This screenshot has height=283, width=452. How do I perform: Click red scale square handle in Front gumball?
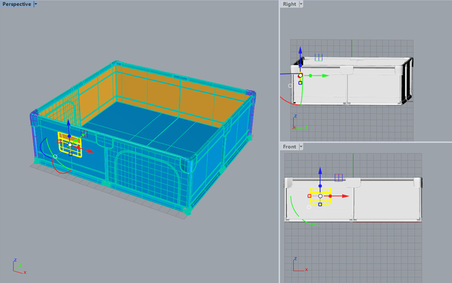pyautogui.click(x=310, y=196)
